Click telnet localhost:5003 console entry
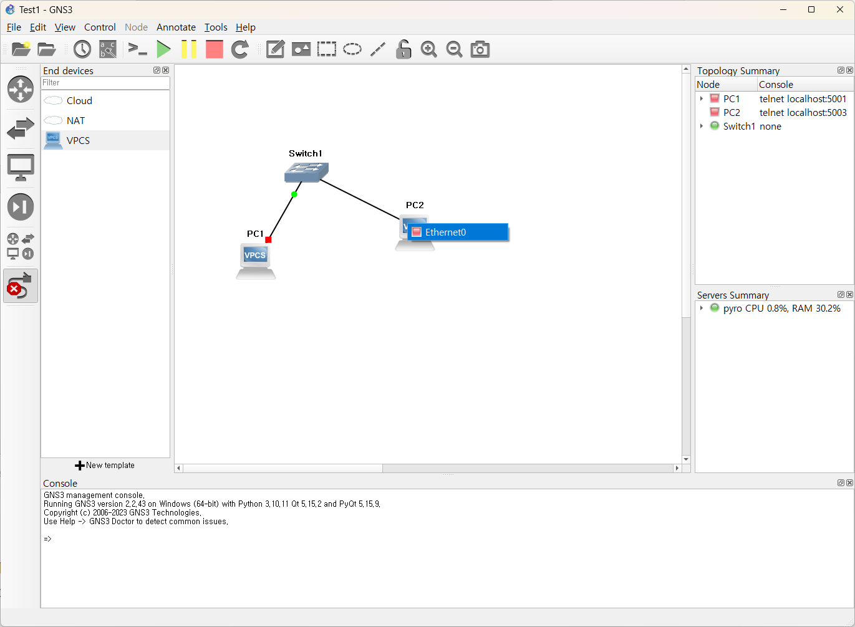 click(x=803, y=112)
